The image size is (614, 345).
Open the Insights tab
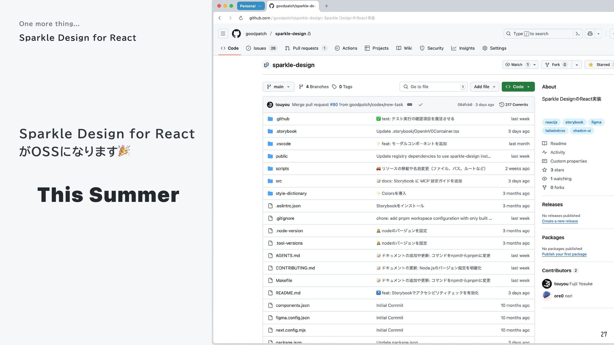click(463, 48)
